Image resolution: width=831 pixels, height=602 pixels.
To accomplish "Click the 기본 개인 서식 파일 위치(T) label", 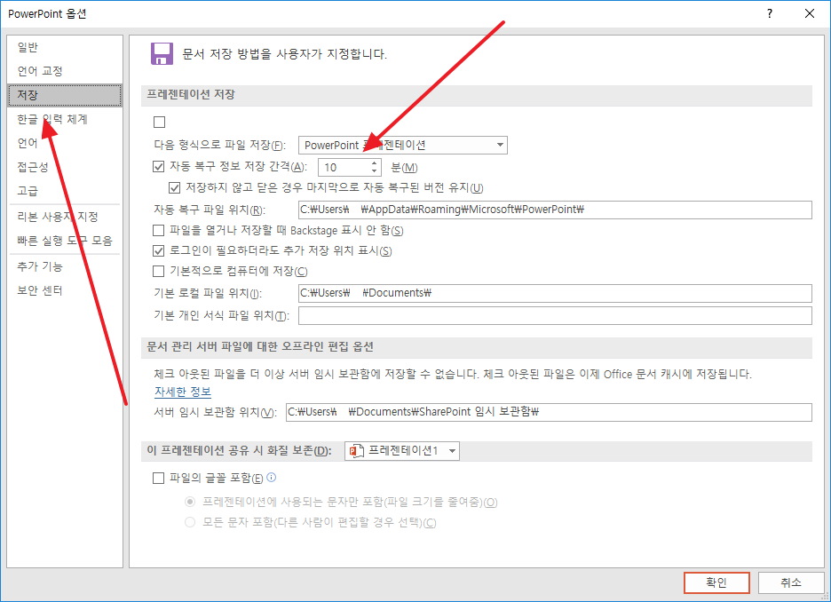I will 222,316.
